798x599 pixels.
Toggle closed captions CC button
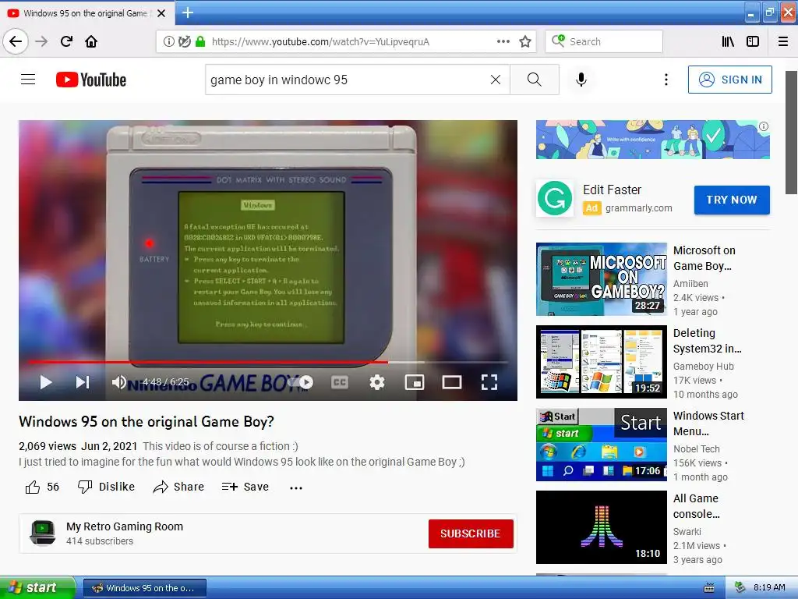click(340, 382)
